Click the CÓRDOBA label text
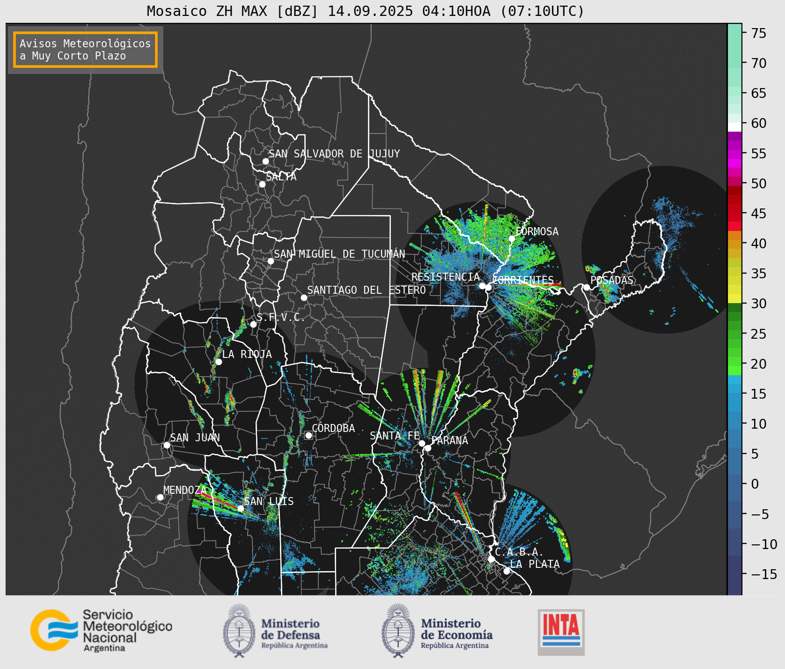This screenshot has width=785, height=669. 333,428
